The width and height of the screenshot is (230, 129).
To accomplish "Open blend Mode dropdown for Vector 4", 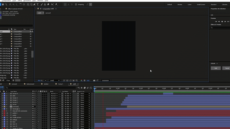I will [x=54, y=94].
